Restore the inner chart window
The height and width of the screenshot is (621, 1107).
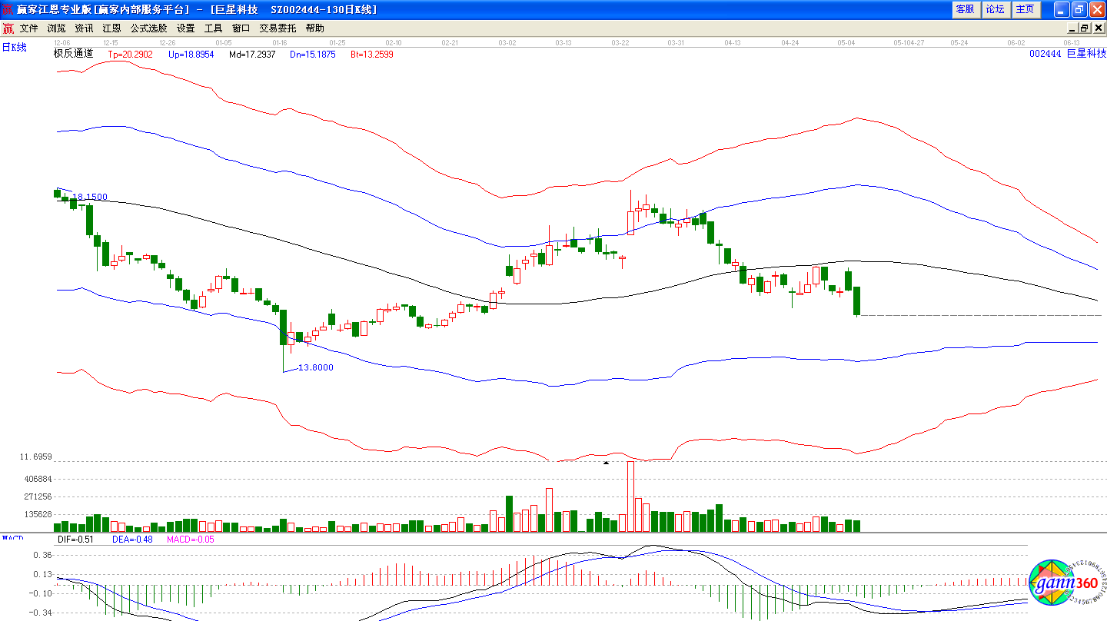[x=1086, y=28]
